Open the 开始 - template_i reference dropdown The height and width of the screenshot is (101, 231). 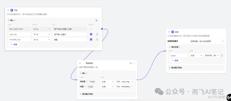coord(125,87)
